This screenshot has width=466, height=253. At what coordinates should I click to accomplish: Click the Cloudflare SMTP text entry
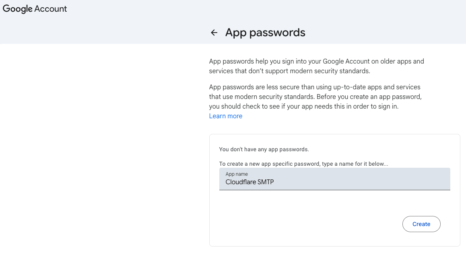(249, 182)
